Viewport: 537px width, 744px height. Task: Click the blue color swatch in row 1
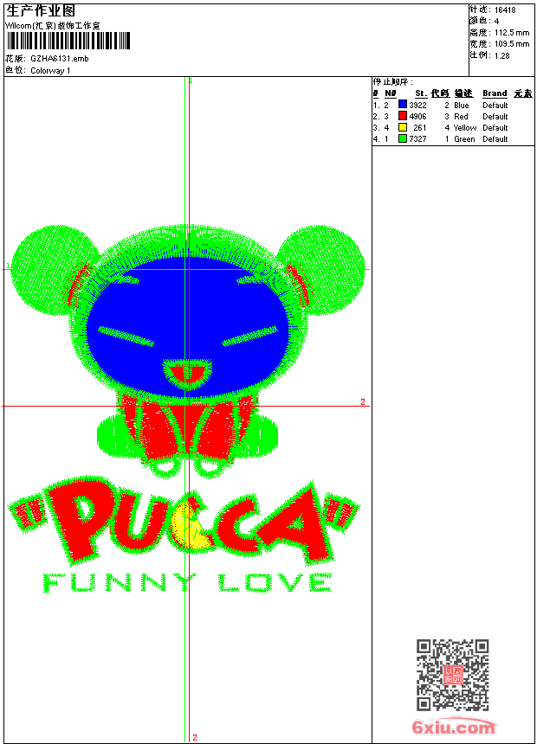(403, 105)
